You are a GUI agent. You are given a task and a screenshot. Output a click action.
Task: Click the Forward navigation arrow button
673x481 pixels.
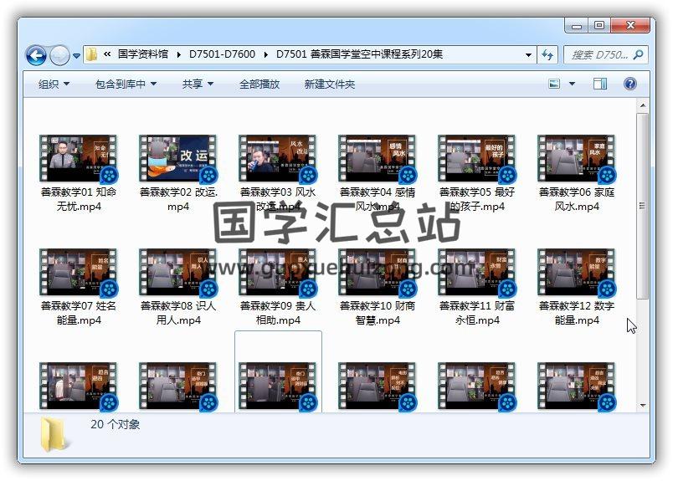pos(59,55)
